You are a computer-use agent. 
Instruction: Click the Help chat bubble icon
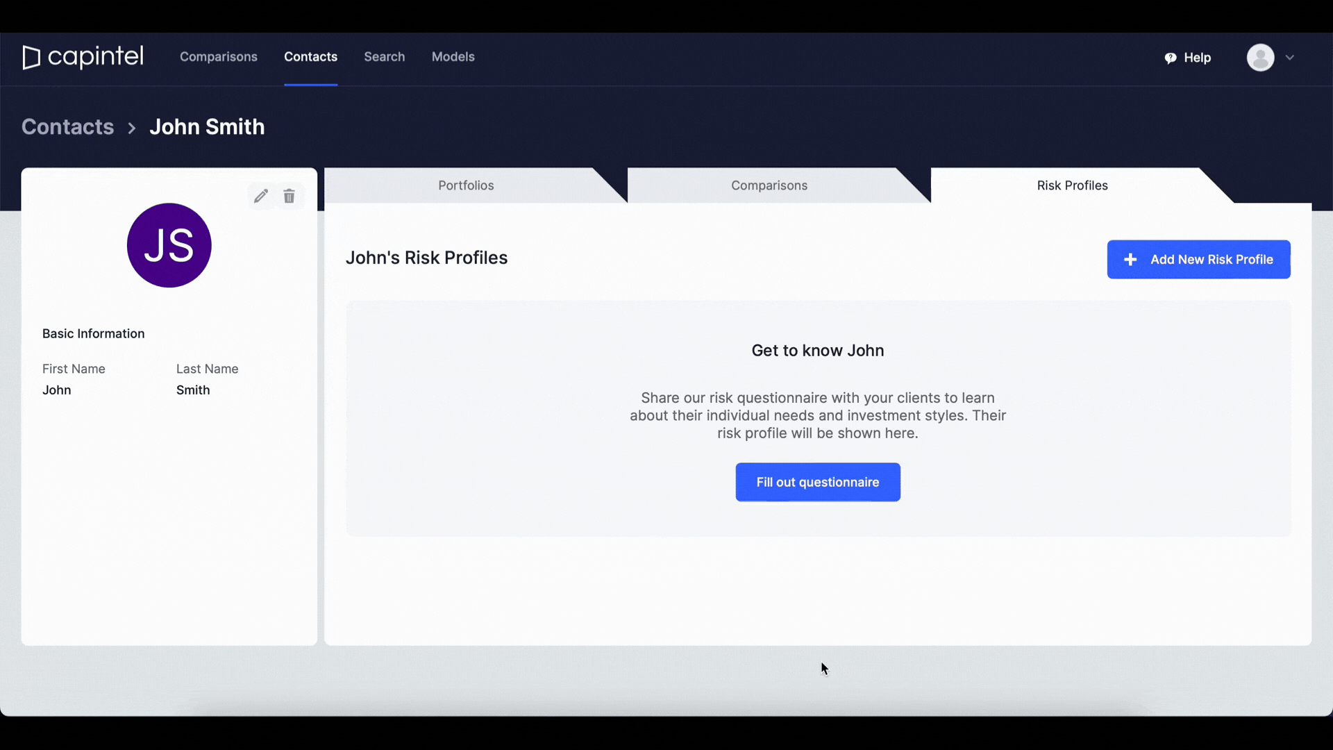point(1171,58)
